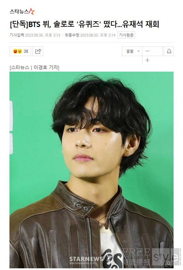Open the 스타뉴스 logo at the top
Screen dimensions: 183x270
click(22, 11)
